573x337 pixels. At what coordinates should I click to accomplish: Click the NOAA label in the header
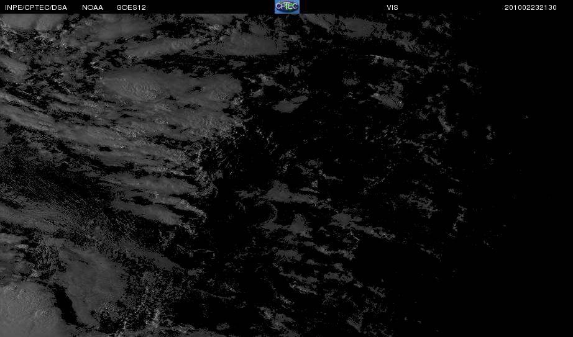pos(93,7)
